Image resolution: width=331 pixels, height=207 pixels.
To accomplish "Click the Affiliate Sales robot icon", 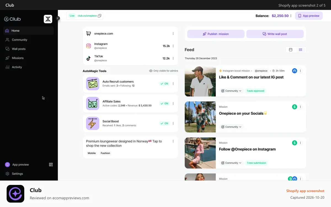I will click(93, 104).
